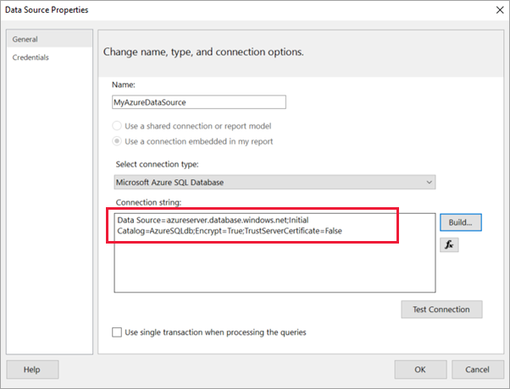Screen dimensions: 510x389
Task: Cancel the data source changes
Action: [x=471, y=370]
